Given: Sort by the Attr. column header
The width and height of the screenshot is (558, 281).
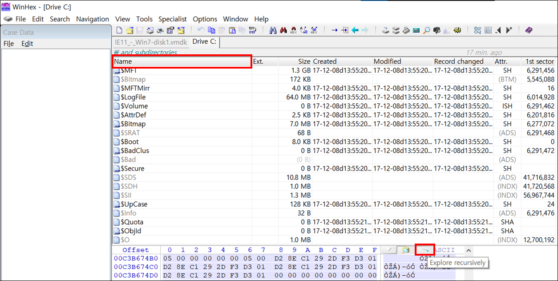Looking at the screenshot, I should click(x=507, y=61).
